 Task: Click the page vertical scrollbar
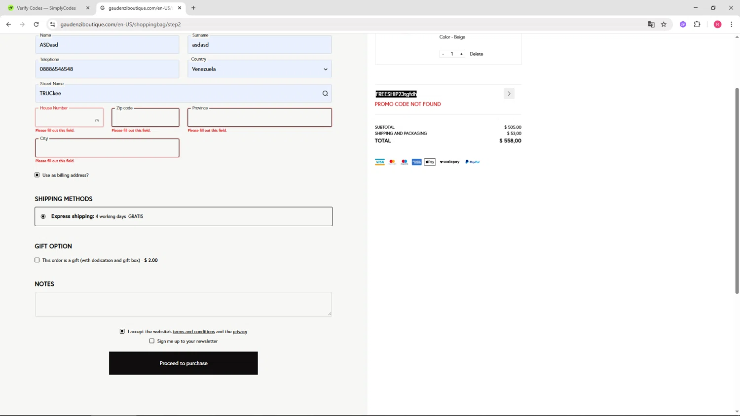[x=737, y=191]
